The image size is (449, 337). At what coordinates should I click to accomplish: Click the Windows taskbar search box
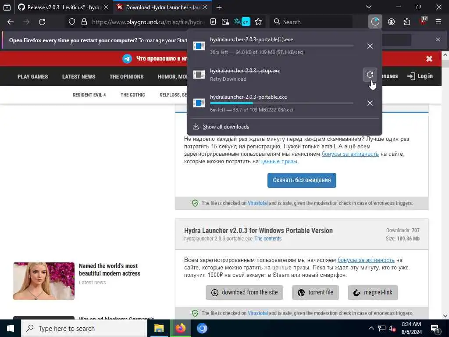point(84,328)
